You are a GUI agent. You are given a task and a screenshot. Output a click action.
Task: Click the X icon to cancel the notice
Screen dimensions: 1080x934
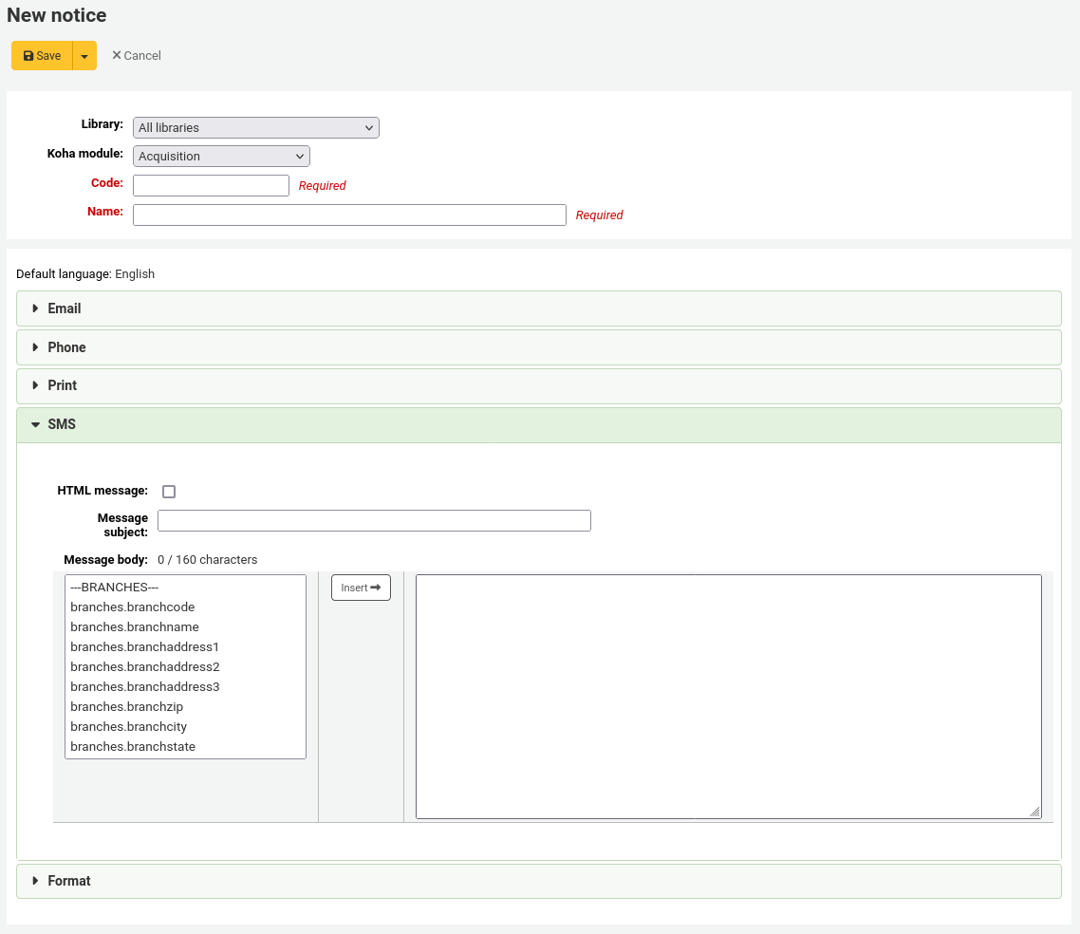pos(118,55)
